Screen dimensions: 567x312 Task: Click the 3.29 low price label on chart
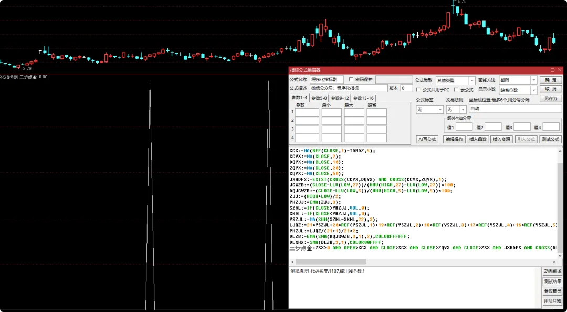(27, 68)
